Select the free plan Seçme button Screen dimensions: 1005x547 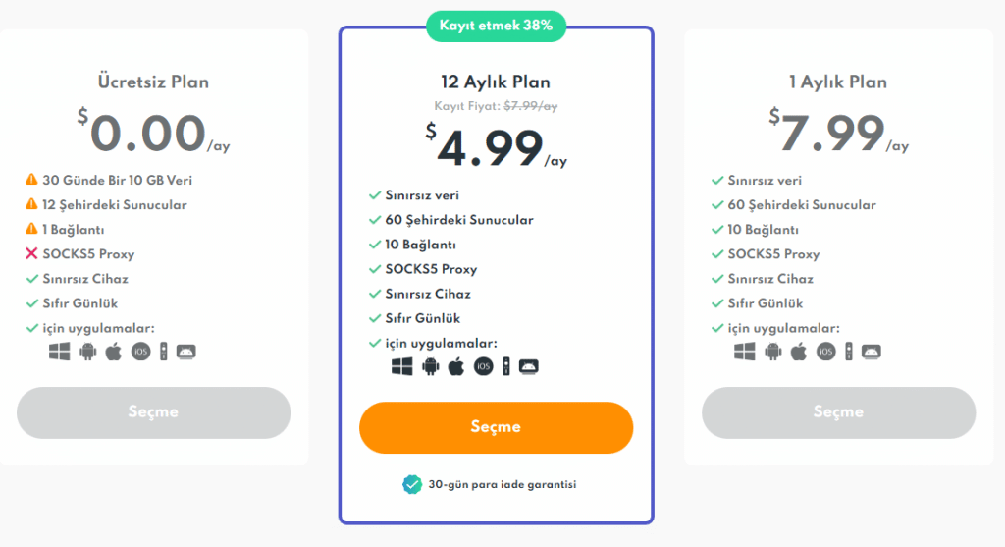tap(153, 412)
